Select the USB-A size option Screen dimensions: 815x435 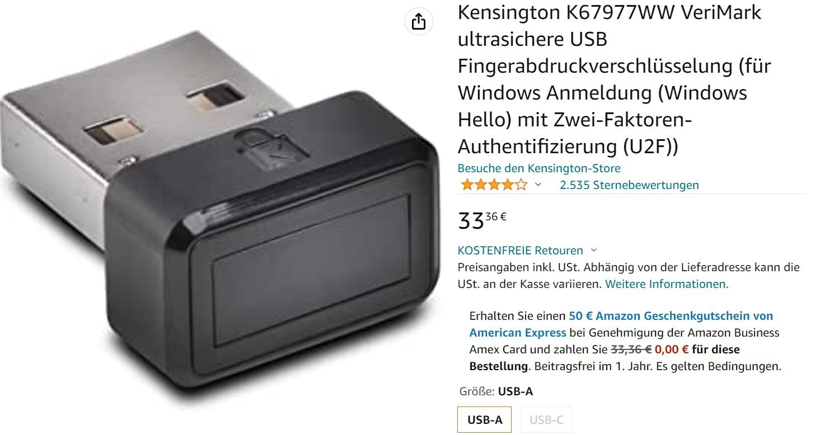tap(485, 420)
